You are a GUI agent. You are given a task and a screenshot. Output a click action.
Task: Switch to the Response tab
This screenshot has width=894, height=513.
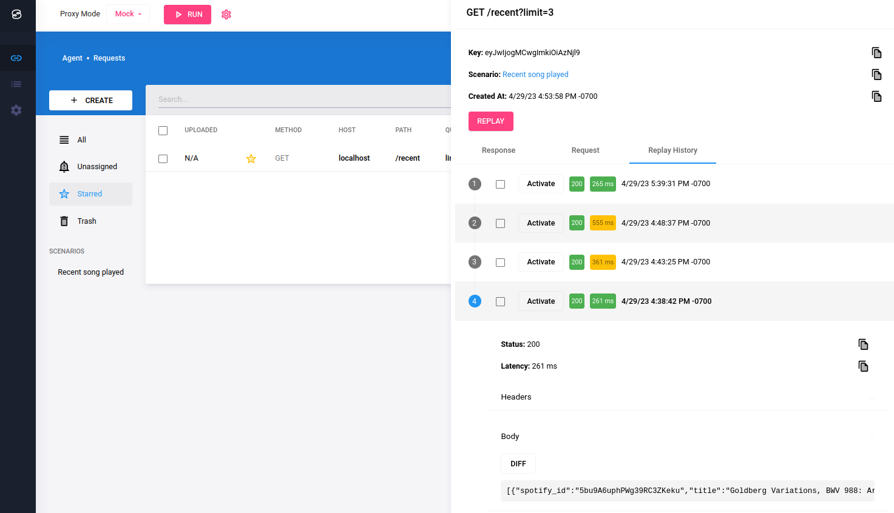[498, 150]
